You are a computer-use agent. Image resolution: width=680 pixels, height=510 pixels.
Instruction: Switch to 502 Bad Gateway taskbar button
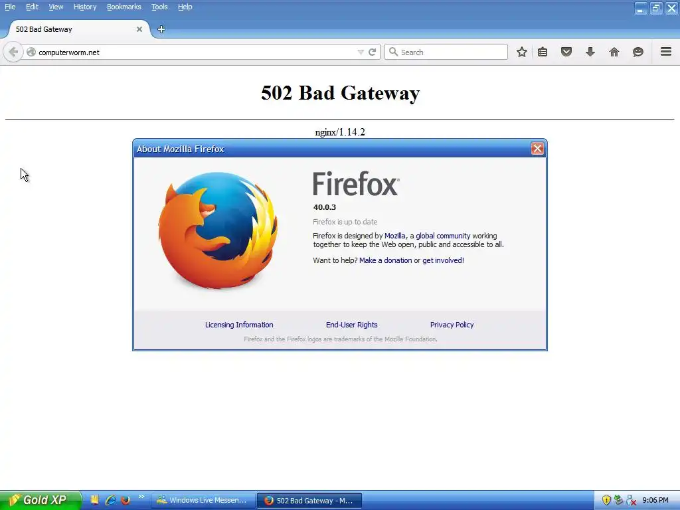tap(309, 501)
